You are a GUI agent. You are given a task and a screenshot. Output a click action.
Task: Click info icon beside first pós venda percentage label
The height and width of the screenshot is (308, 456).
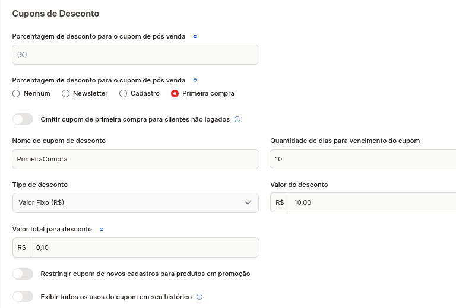[x=195, y=36]
